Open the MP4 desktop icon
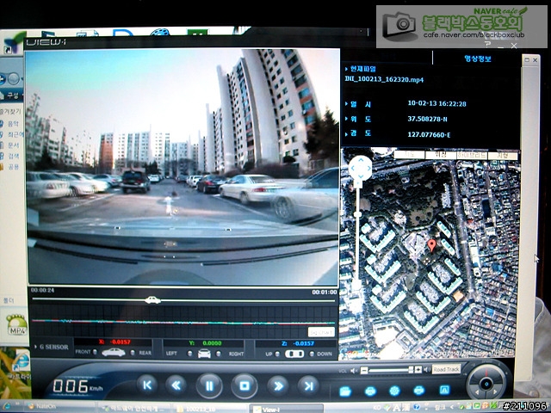The image size is (551, 413). (16, 325)
